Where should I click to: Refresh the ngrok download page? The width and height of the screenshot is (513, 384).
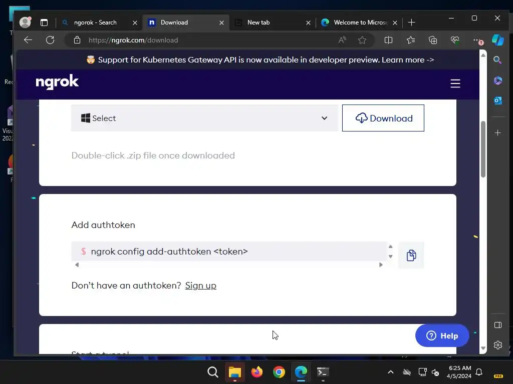50,40
